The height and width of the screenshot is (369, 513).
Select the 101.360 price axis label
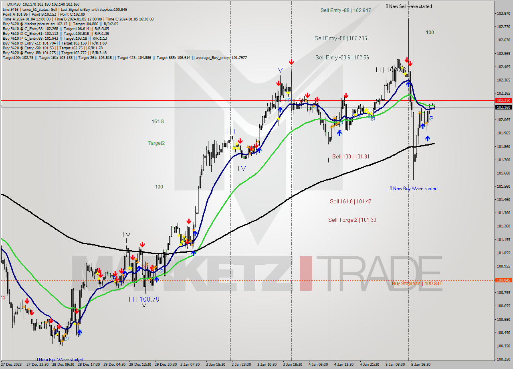point(503,213)
